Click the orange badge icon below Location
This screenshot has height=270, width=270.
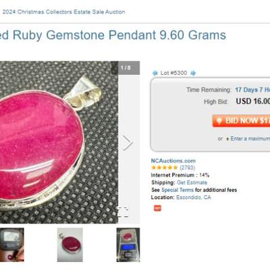[x=157, y=208]
